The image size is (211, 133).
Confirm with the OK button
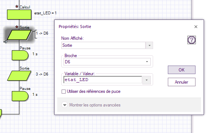(181, 70)
